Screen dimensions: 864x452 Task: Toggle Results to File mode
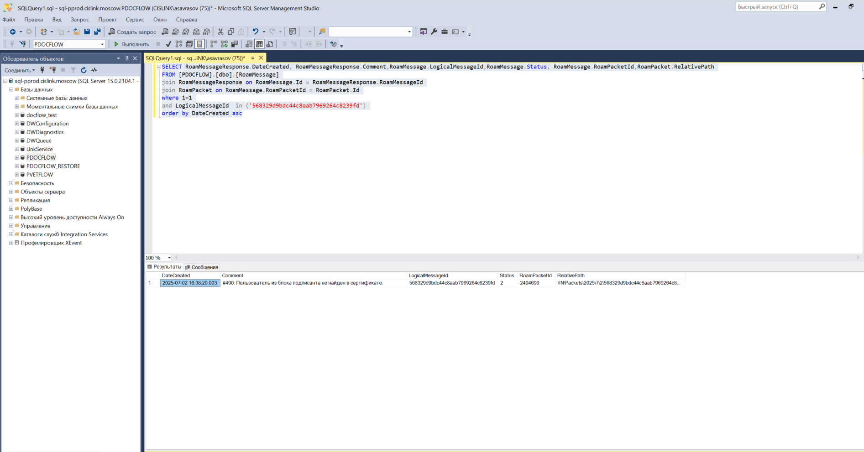(270, 44)
